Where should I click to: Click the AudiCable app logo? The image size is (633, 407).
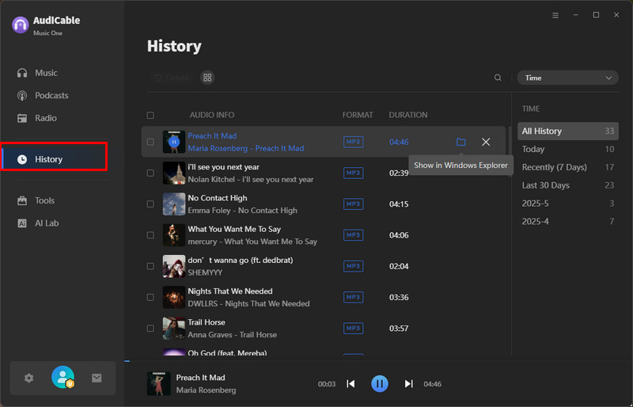point(21,25)
